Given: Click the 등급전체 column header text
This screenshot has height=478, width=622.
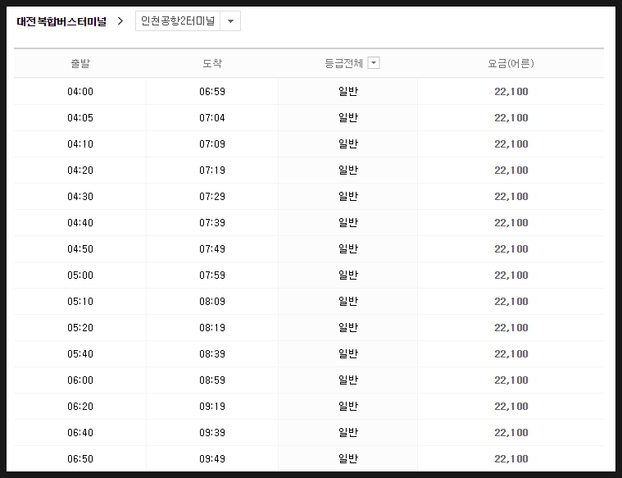Looking at the screenshot, I should click(343, 63).
